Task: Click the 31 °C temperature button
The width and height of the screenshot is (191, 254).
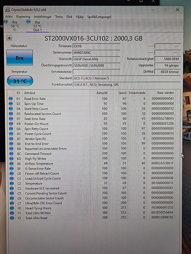Action: (x=20, y=81)
